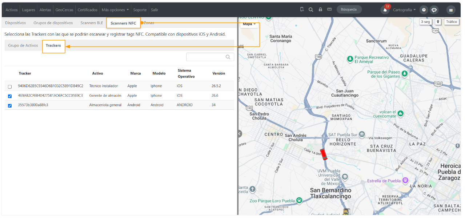
Task: Click the Zoo Parque Loro Puebla paw icon
Action: [x=299, y=200]
